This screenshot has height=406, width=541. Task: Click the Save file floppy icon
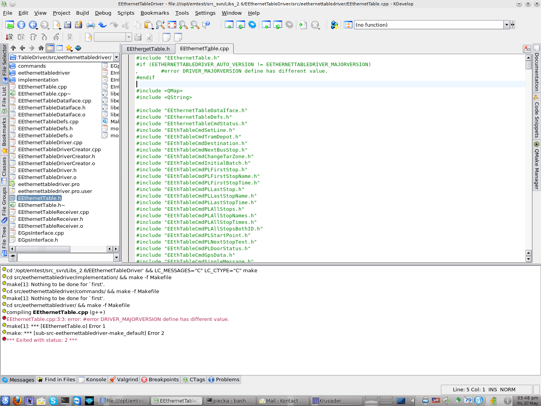click(68, 25)
